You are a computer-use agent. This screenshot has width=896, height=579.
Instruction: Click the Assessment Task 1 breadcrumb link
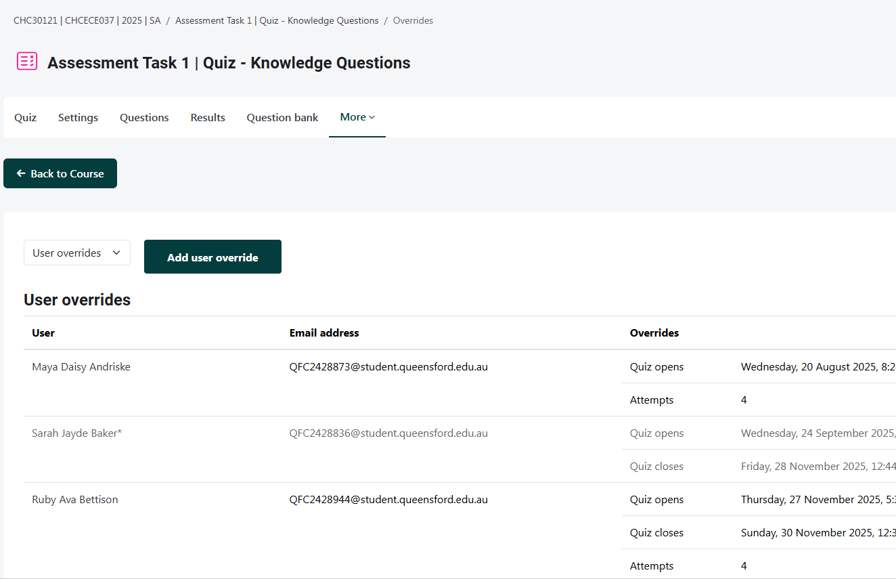pyautogui.click(x=277, y=20)
